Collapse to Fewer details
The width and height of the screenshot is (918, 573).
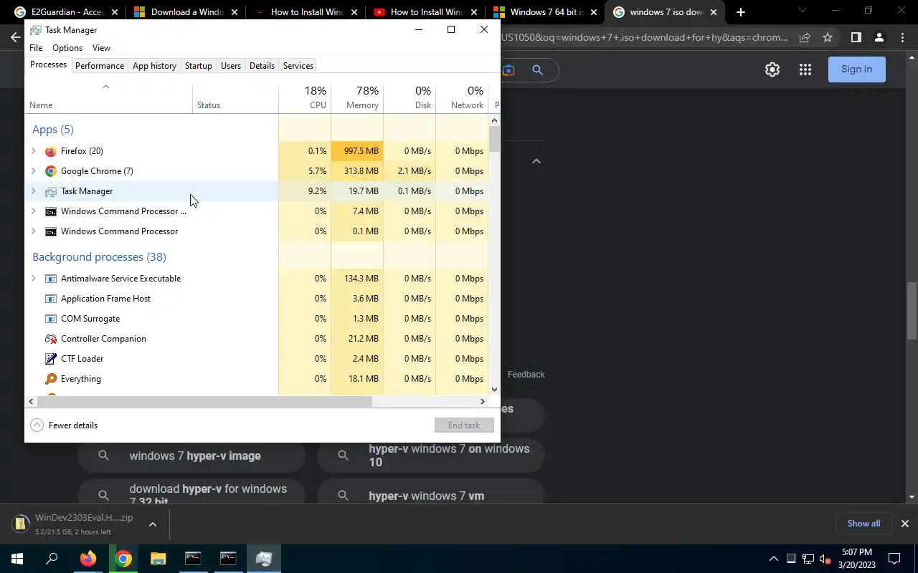(64, 425)
